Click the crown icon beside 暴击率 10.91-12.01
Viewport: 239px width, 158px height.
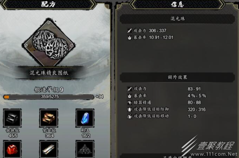[x=130, y=37]
